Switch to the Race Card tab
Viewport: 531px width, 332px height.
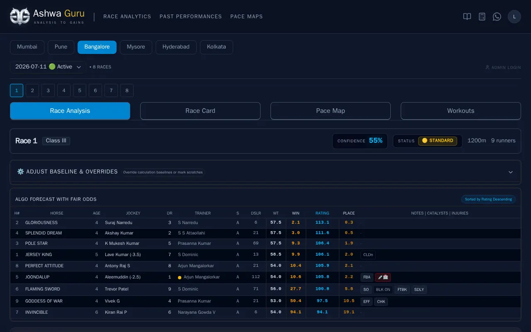click(x=200, y=111)
